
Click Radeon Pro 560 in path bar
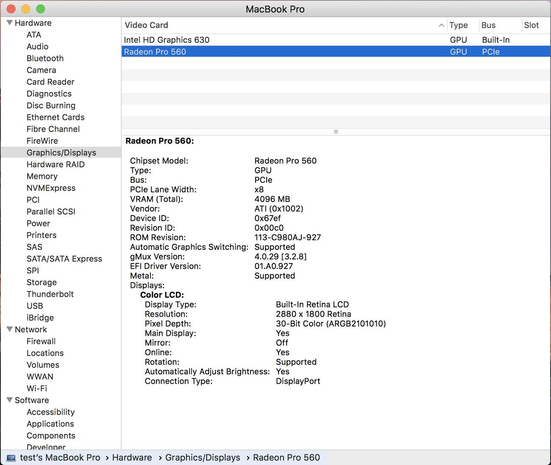287,458
